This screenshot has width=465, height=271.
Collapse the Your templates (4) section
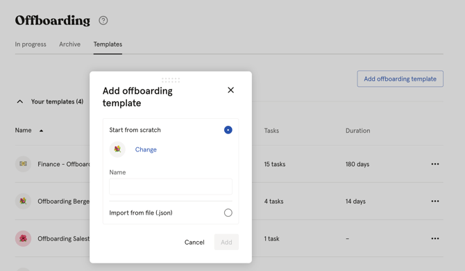(x=20, y=101)
